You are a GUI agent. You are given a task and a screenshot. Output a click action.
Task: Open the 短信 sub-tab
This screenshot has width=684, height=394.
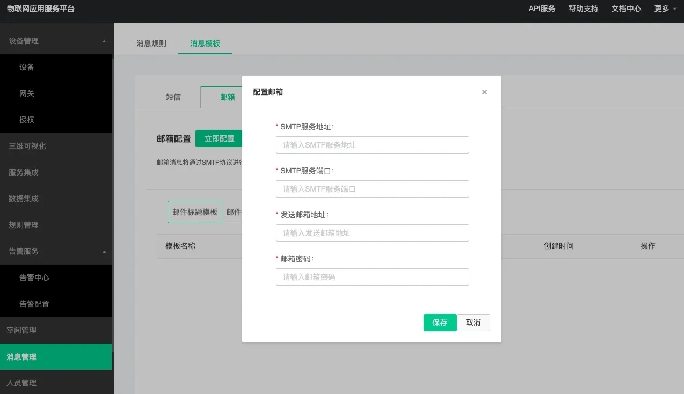(x=173, y=97)
